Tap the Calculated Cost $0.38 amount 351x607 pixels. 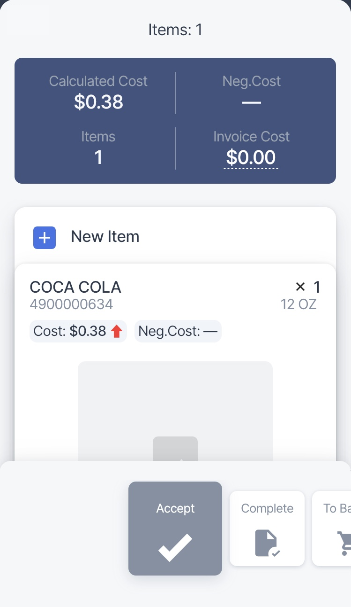[x=98, y=102]
